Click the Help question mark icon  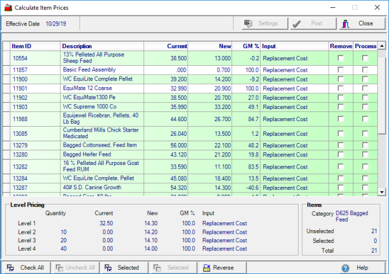pos(345,268)
